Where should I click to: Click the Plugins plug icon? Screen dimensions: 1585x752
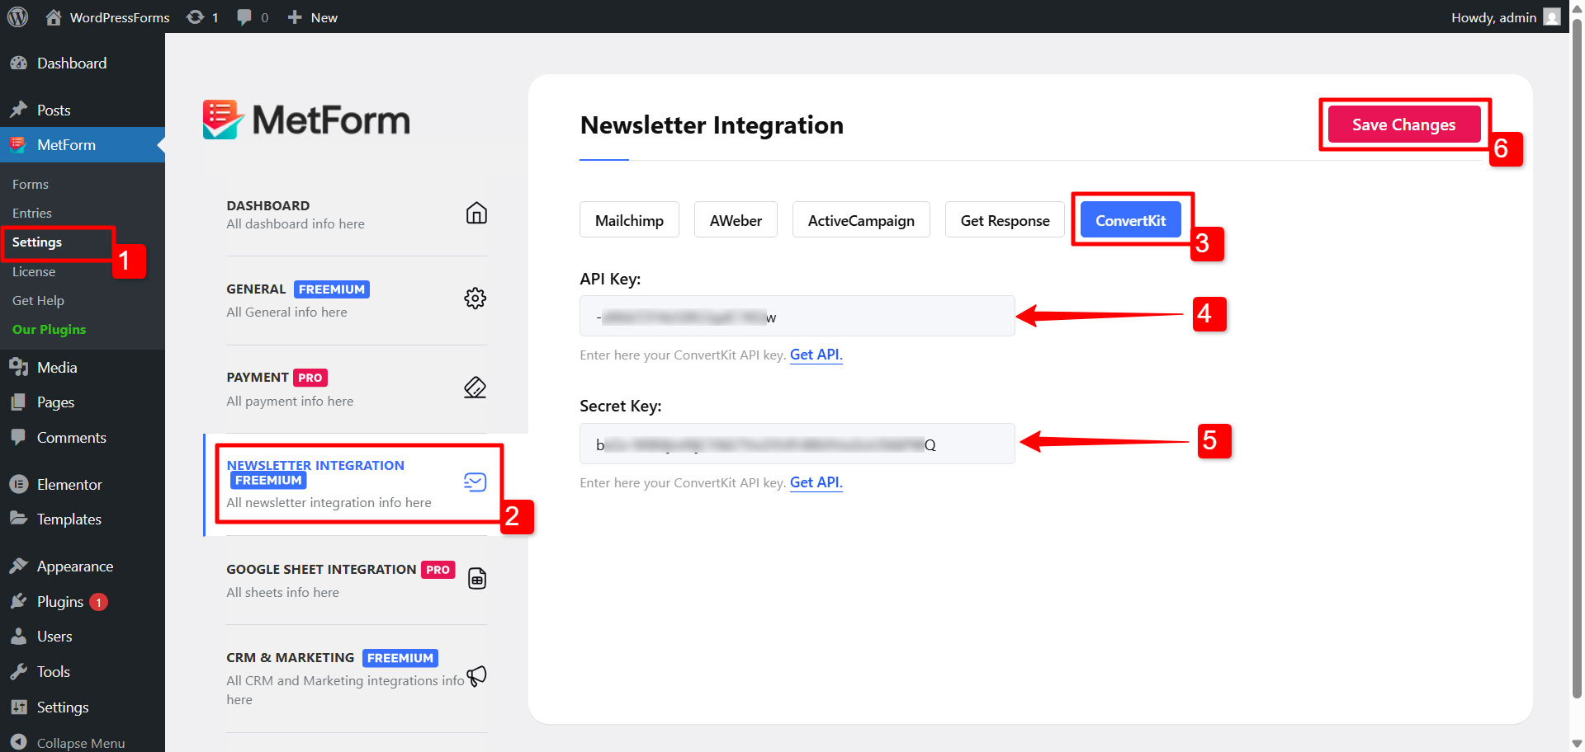click(x=18, y=602)
